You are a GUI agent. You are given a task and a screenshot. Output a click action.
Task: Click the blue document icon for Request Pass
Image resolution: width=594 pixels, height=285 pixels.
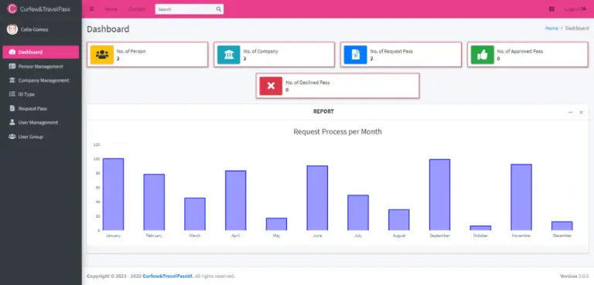pyautogui.click(x=355, y=55)
